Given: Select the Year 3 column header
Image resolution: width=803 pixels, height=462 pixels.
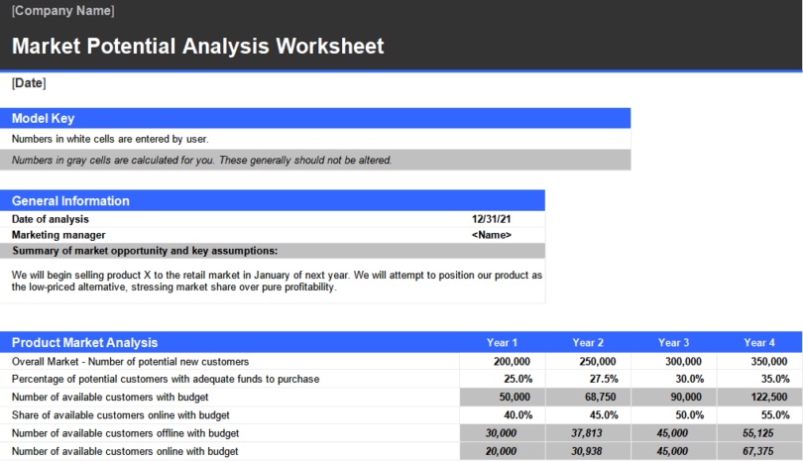Looking at the screenshot, I should point(673,343).
